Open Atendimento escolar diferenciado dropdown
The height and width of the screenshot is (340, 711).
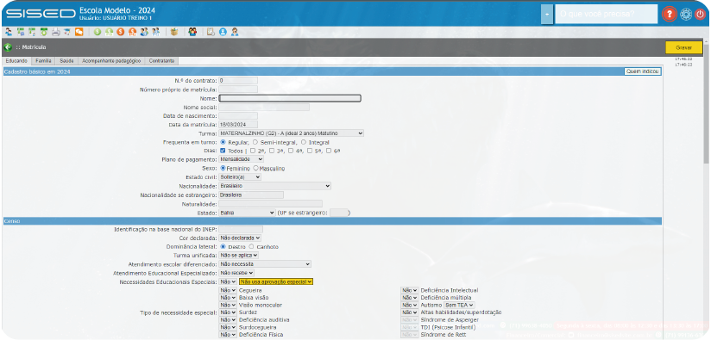click(265, 264)
